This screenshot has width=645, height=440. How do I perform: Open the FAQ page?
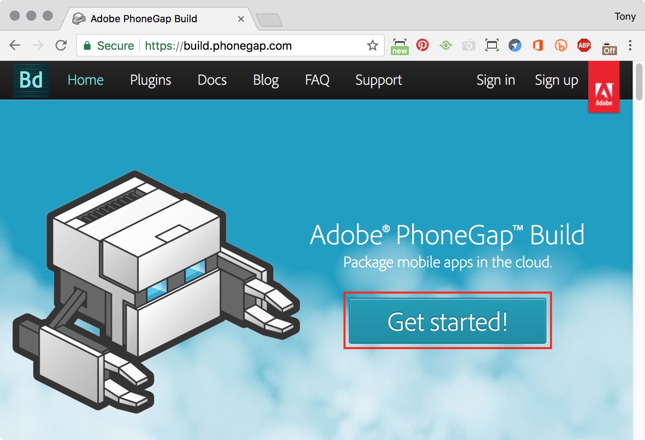(x=317, y=80)
